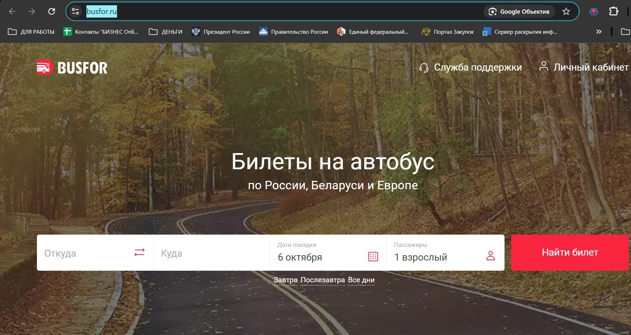Screen dimensions: 631x335
Task: Click subtitle по России, Беларуси и Европе
Action: point(333,185)
